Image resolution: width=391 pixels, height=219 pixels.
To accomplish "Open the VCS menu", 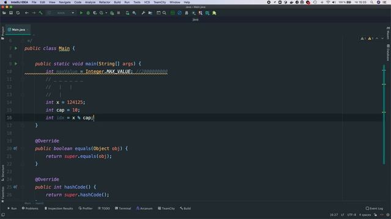I will [x=147, y=2].
